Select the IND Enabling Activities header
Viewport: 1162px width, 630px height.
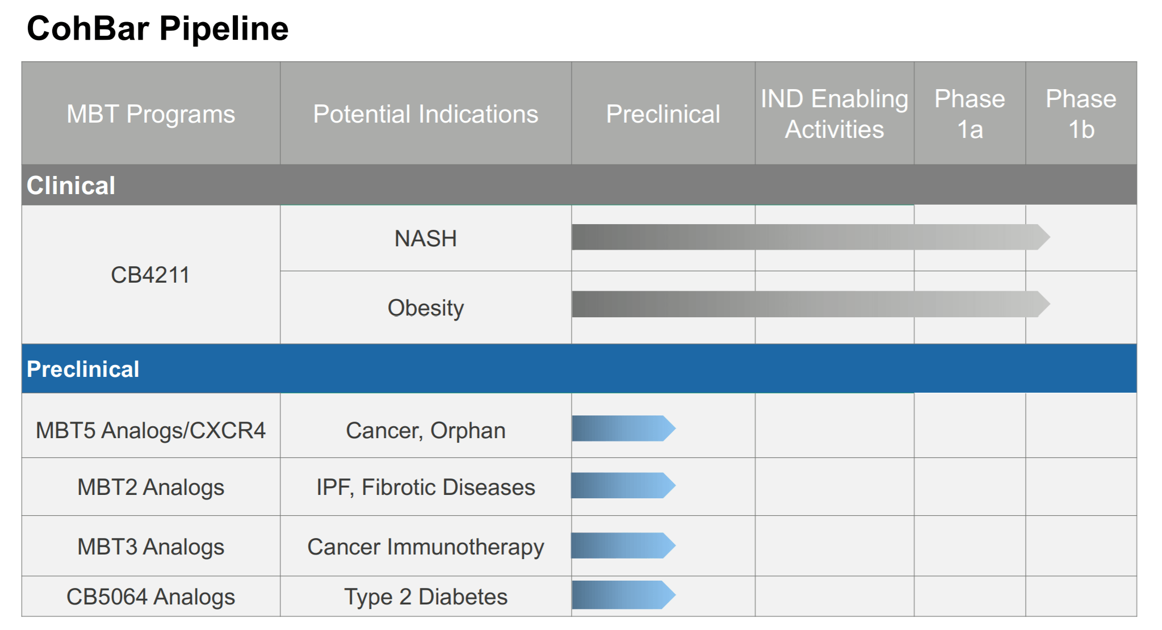[x=834, y=114]
